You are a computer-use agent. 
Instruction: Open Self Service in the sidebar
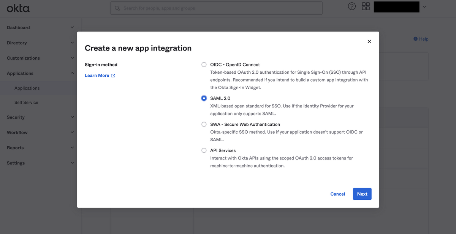pos(26,103)
